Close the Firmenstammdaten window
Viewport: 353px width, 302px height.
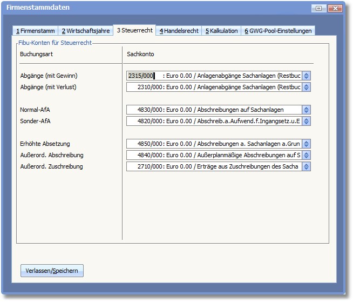335,8
